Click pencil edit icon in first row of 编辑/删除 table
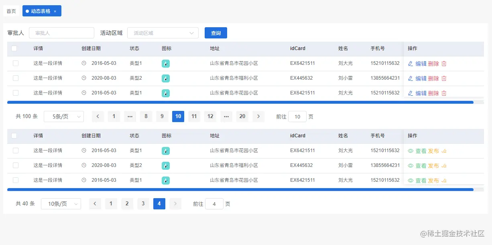Image resolution: width=492 pixels, height=245 pixels. click(x=410, y=64)
